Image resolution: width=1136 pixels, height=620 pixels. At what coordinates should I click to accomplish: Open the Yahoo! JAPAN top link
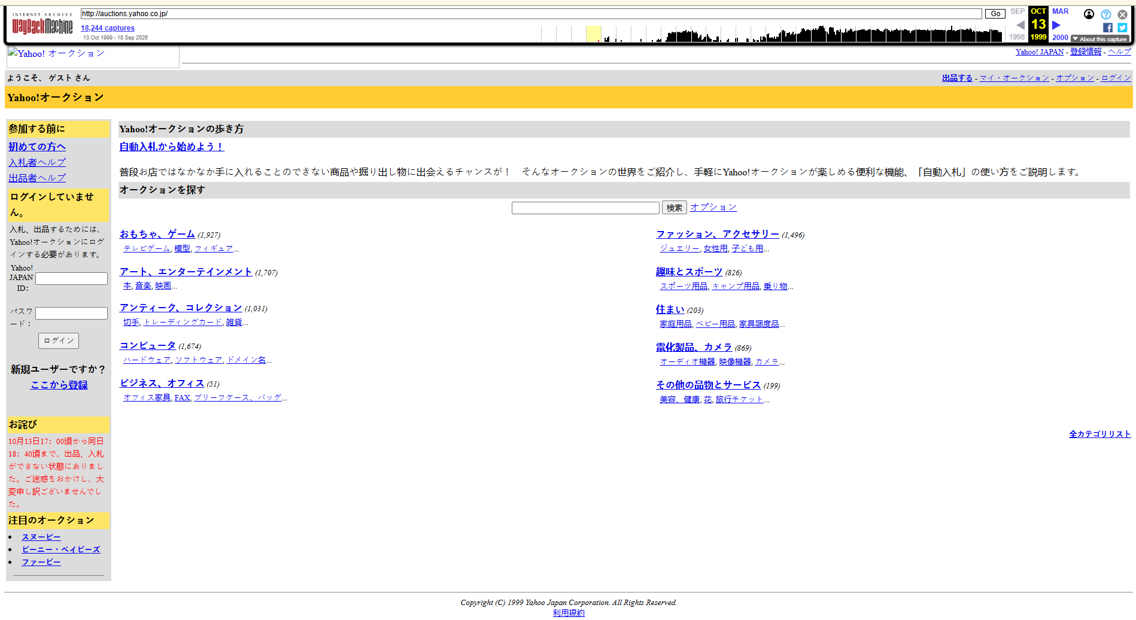point(1040,52)
